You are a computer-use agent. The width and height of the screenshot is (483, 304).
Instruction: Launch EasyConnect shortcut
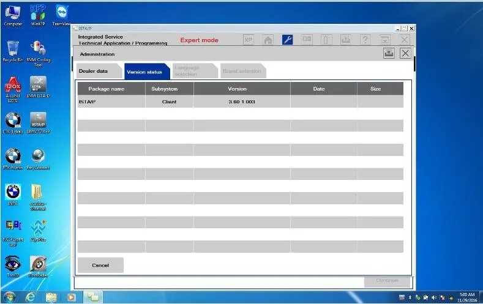38,159
